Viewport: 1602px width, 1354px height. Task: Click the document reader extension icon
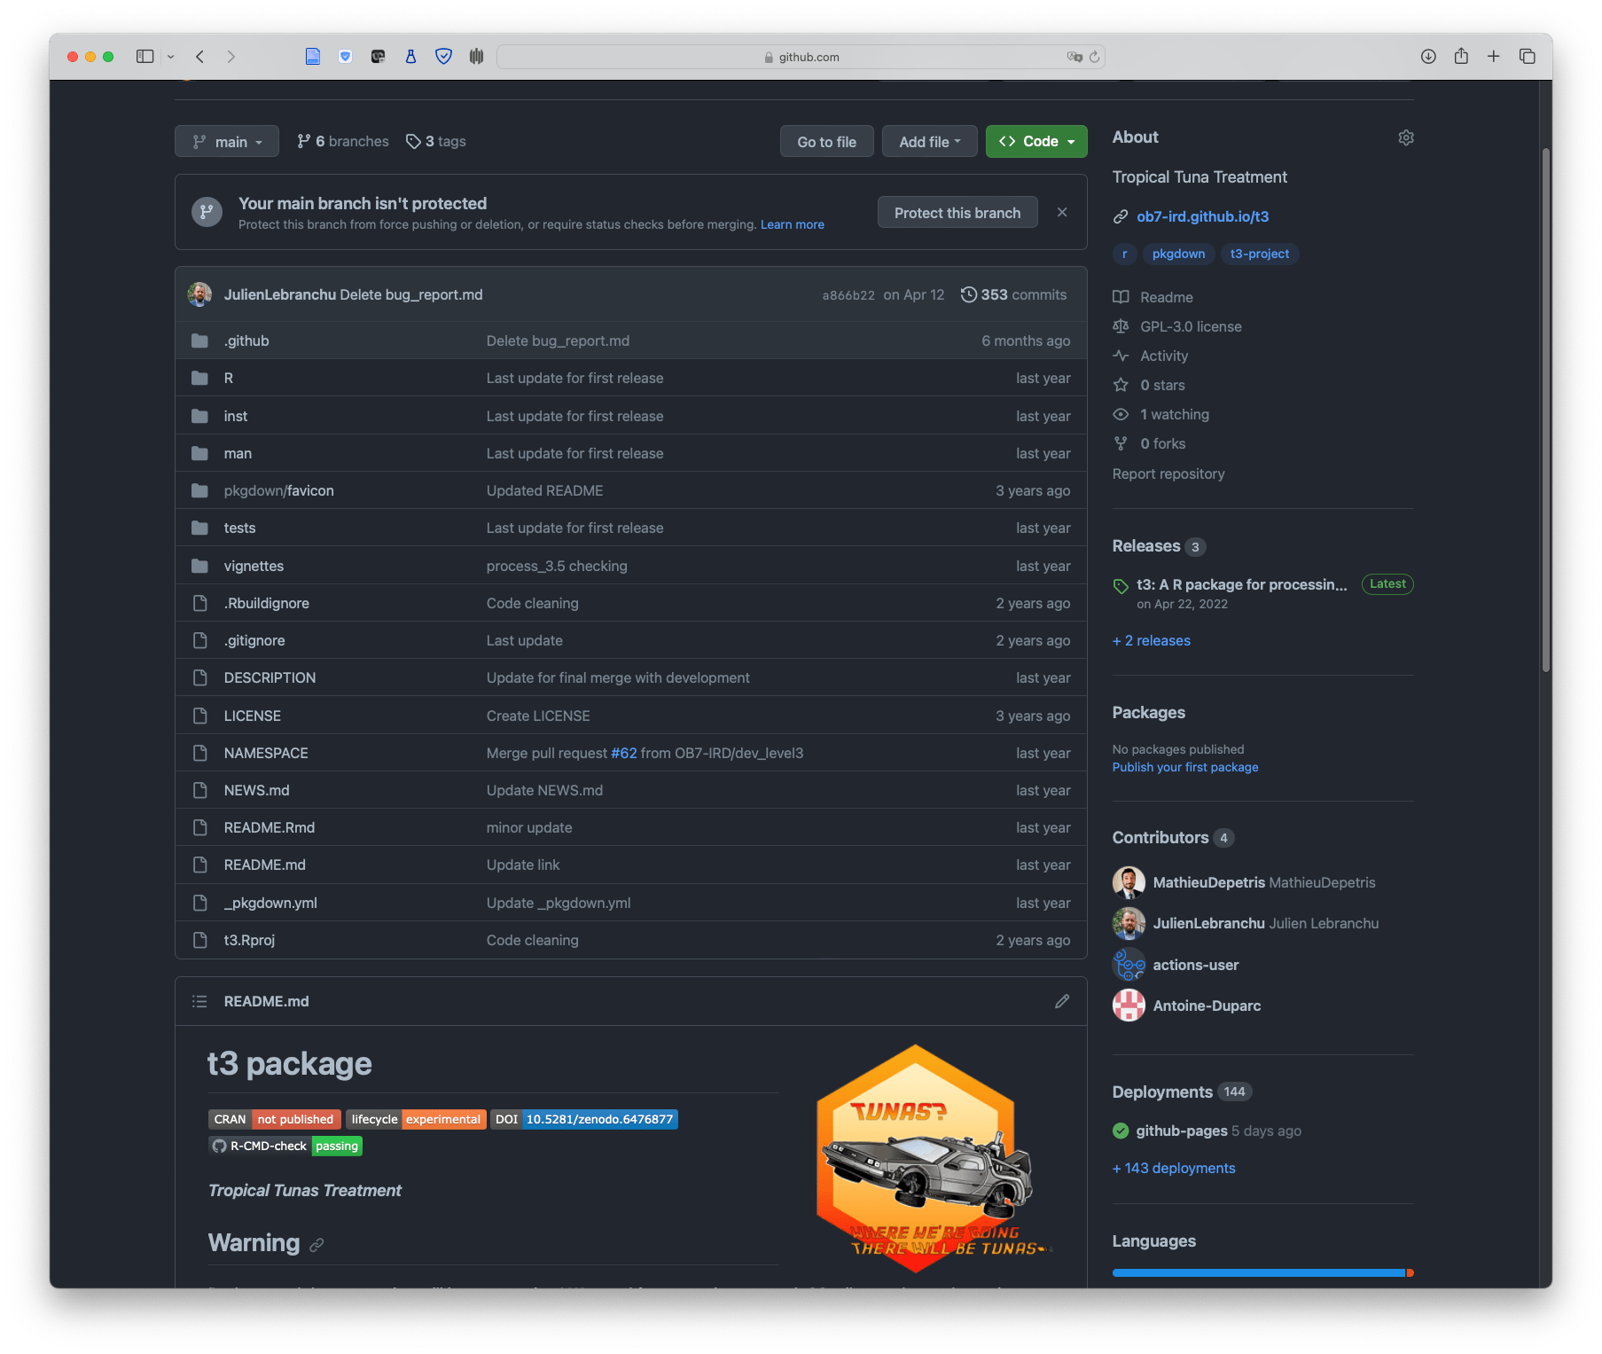[x=313, y=57]
